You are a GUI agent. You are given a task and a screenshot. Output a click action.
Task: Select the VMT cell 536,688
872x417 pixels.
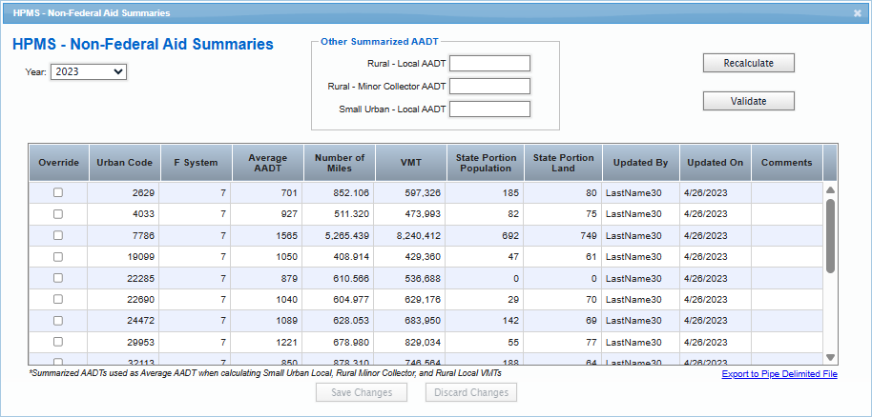(x=410, y=278)
